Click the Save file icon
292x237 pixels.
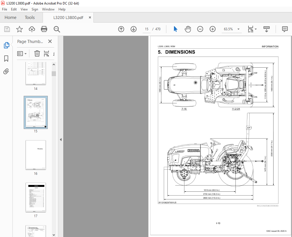coord(7,29)
